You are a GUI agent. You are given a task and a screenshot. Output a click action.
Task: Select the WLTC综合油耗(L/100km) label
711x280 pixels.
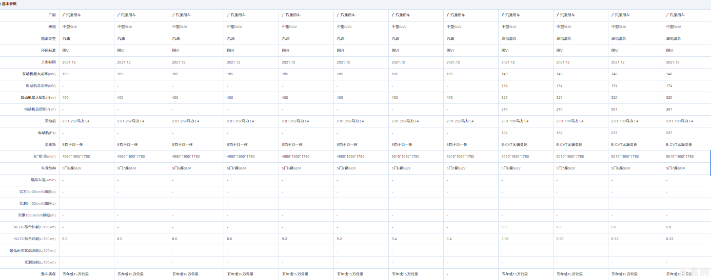pos(35,239)
